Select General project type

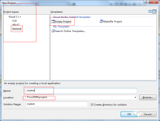[17, 29]
